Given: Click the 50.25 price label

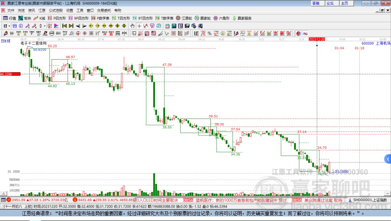Looking at the screenshot, I should 52,46.
